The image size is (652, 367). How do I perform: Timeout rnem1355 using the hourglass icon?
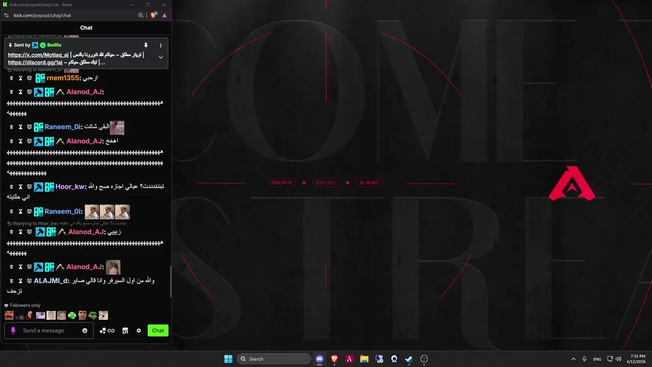tap(20, 78)
